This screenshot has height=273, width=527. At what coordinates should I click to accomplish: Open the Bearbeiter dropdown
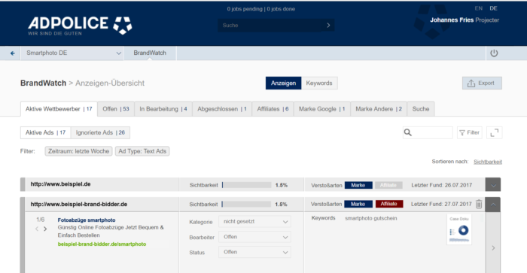point(254,237)
